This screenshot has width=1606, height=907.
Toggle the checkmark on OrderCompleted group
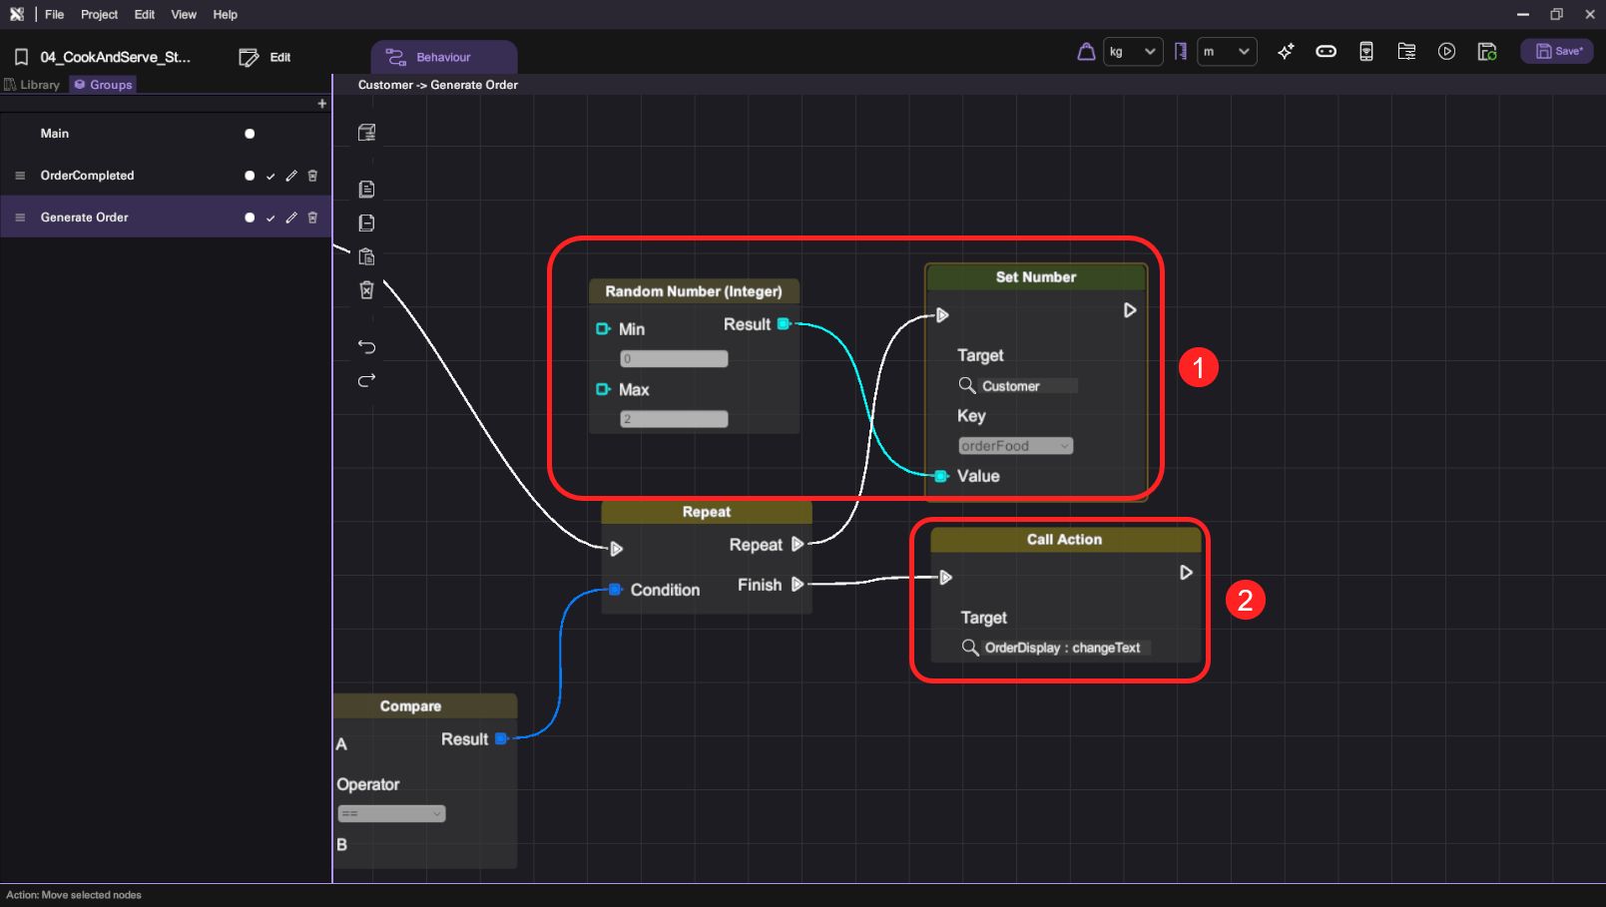[x=270, y=176]
